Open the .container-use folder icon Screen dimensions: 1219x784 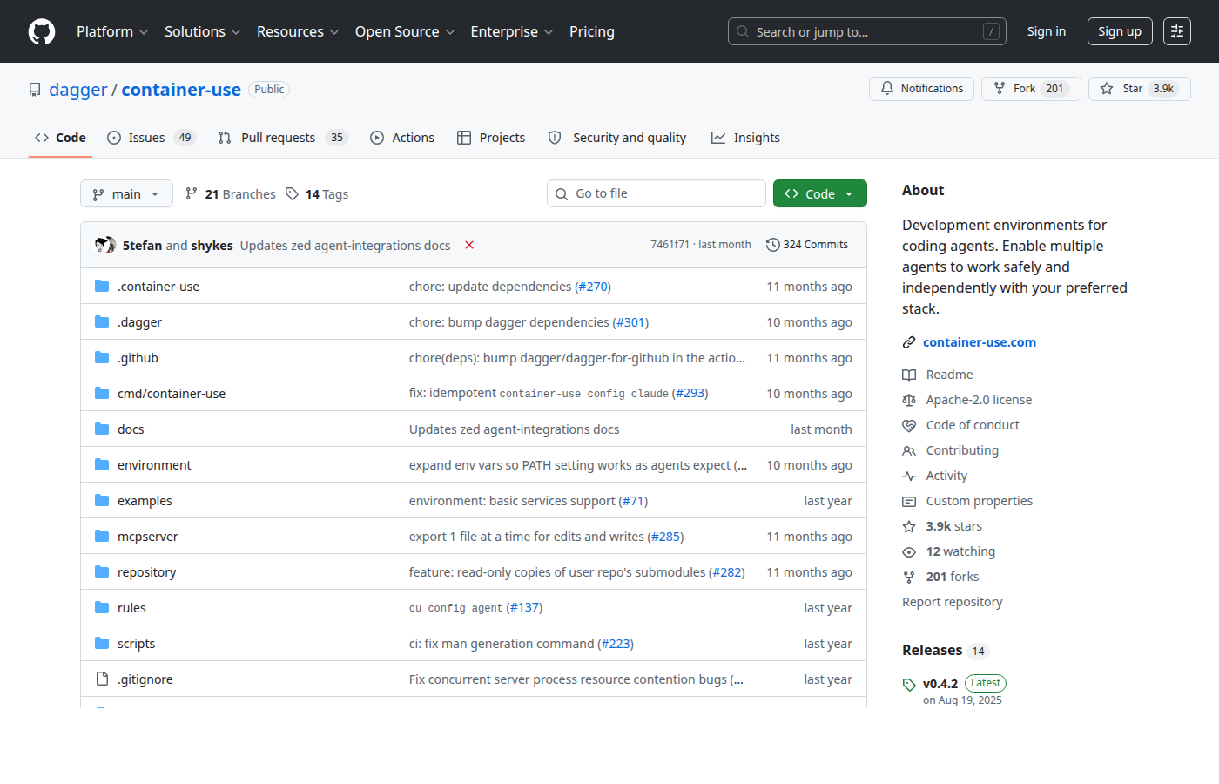pos(102,286)
